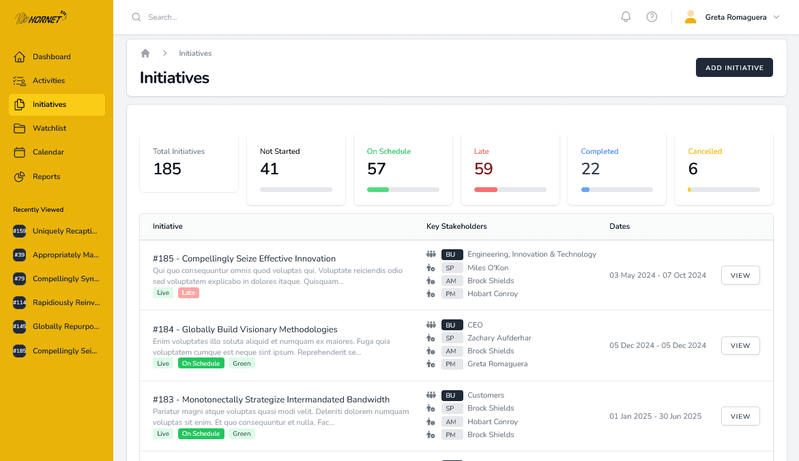Expand the Greta Romaguera user menu chevron
The image size is (799, 461).
tap(776, 17)
